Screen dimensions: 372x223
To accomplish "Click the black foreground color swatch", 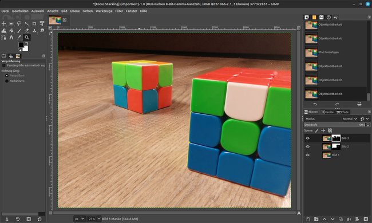I will (21, 45).
